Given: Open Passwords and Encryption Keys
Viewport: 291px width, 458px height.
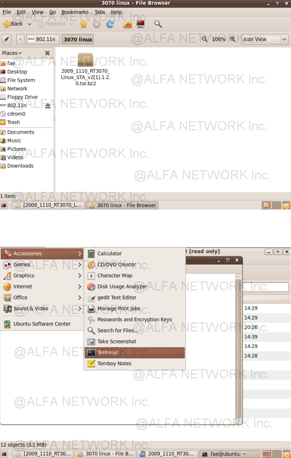Looking at the screenshot, I should [x=135, y=320].
